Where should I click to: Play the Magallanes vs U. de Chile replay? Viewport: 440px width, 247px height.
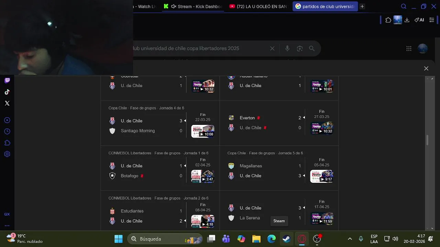322,176
